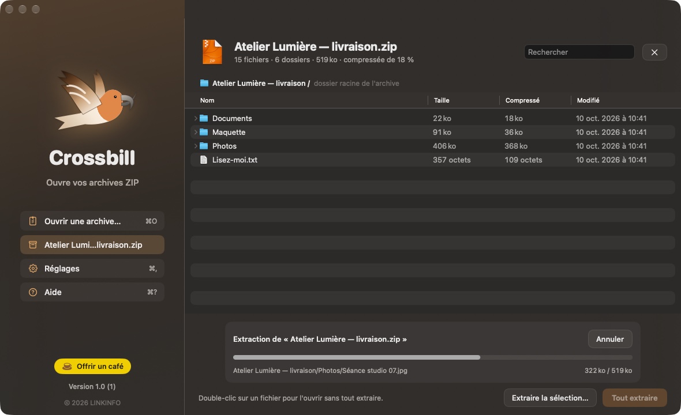Click the archive icon beside Ouvrir une archive
Screen dimensions: 681x415
(32, 221)
